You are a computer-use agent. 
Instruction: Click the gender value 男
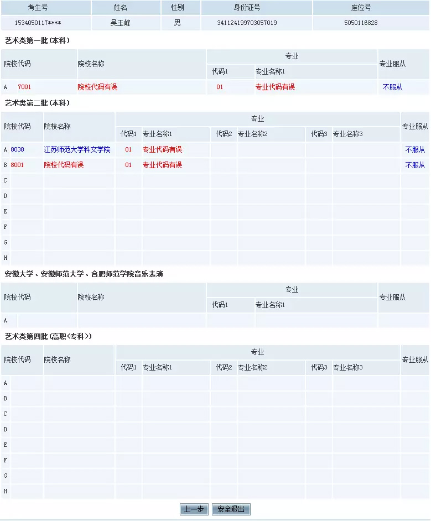(177, 23)
